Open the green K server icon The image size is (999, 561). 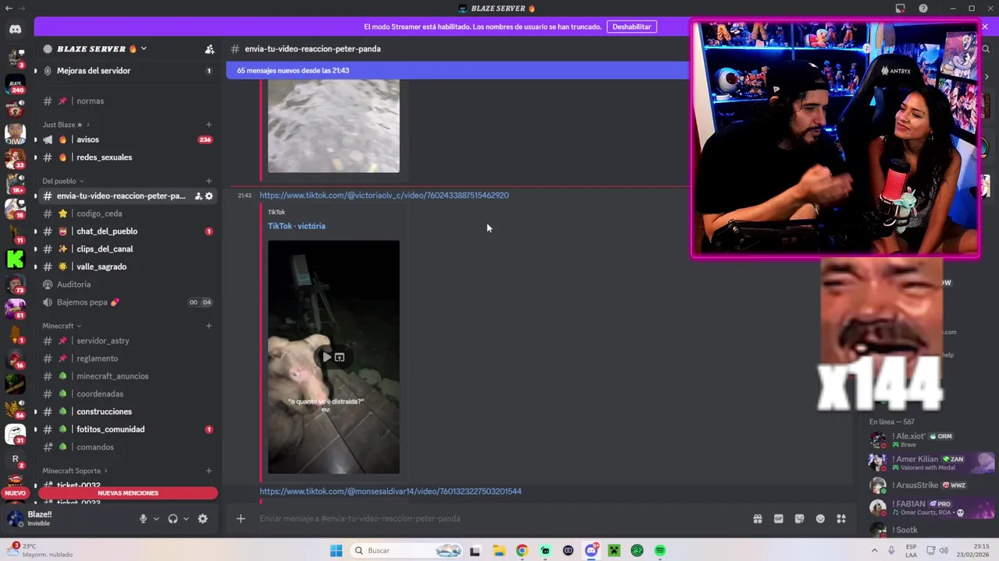15,259
